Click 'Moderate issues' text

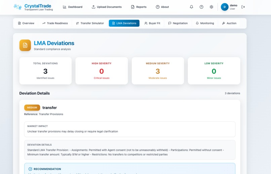[x=158, y=78]
